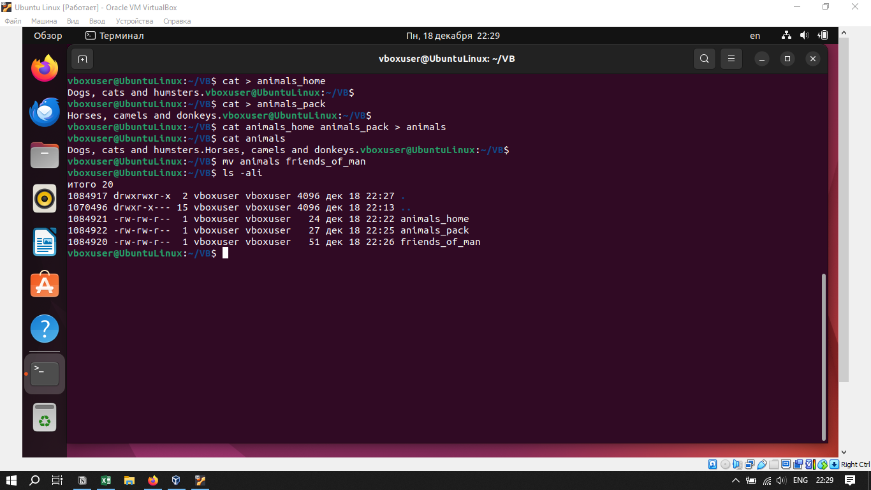The width and height of the screenshot is (871, 490).
Task: Open the Ввод menu
Action: coord(97,21)
